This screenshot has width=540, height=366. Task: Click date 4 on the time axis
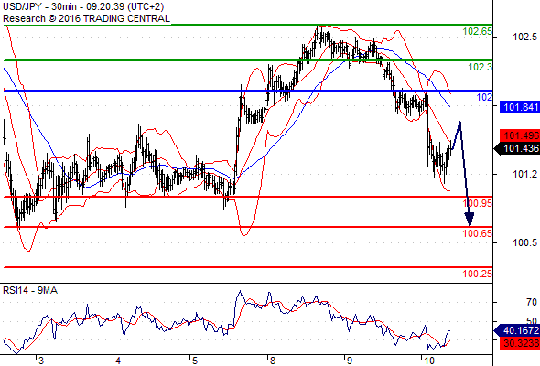coord(118,361)
